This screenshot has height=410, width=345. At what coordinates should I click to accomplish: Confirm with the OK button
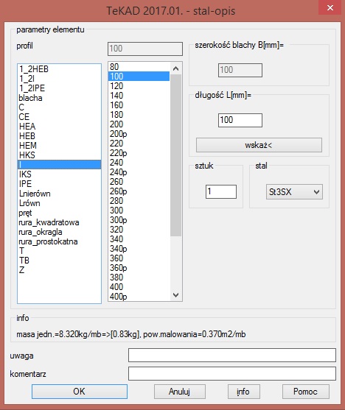80,392
